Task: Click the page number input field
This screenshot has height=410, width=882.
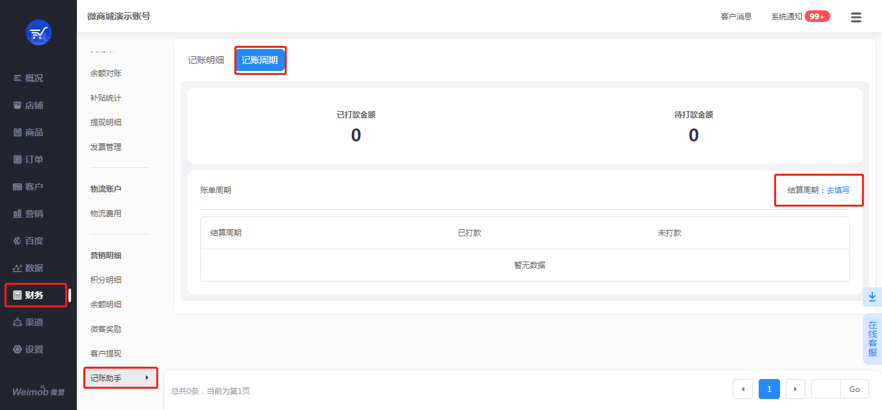Action: coord(826,389)
